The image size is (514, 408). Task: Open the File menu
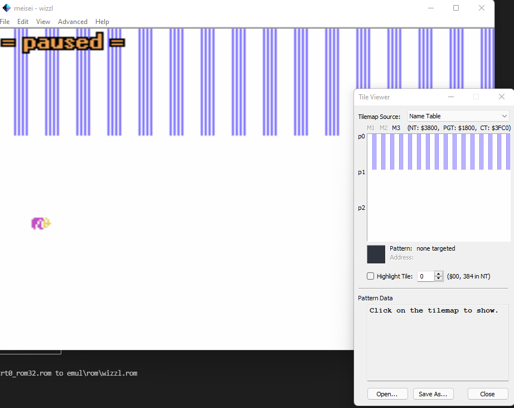coord(4,22)
